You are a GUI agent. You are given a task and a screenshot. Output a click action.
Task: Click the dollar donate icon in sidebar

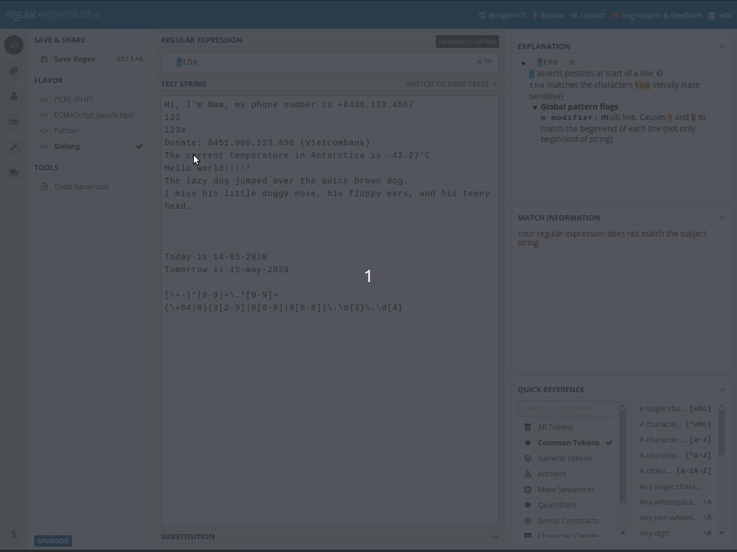click(14, 535)
